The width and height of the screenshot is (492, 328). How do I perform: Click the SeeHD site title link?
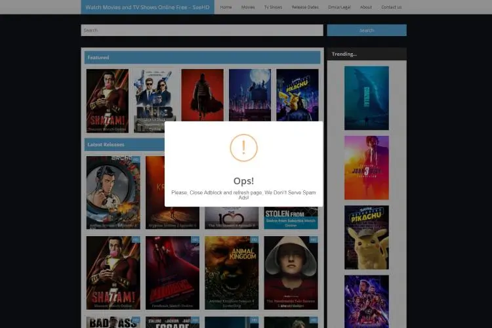(x=148, y=7)
